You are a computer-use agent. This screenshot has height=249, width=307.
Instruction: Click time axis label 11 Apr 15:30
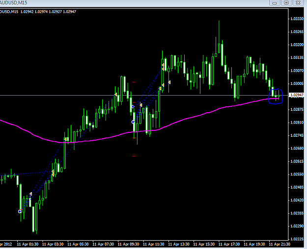[204, 244]
